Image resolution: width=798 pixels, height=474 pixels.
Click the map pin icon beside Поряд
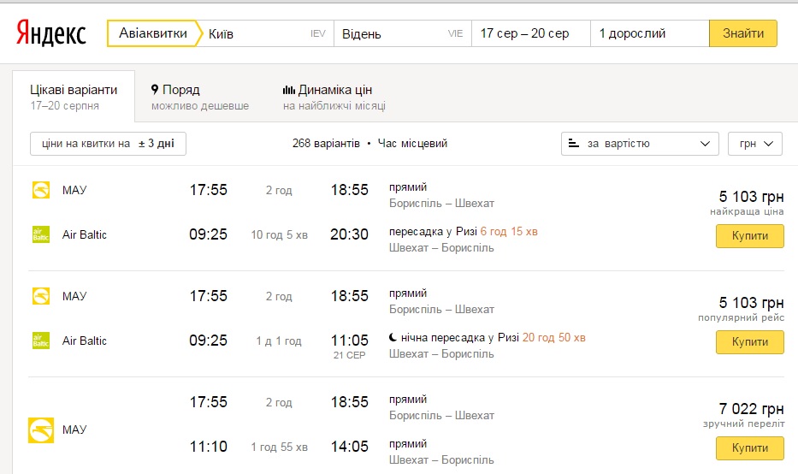tap(155, 90)
